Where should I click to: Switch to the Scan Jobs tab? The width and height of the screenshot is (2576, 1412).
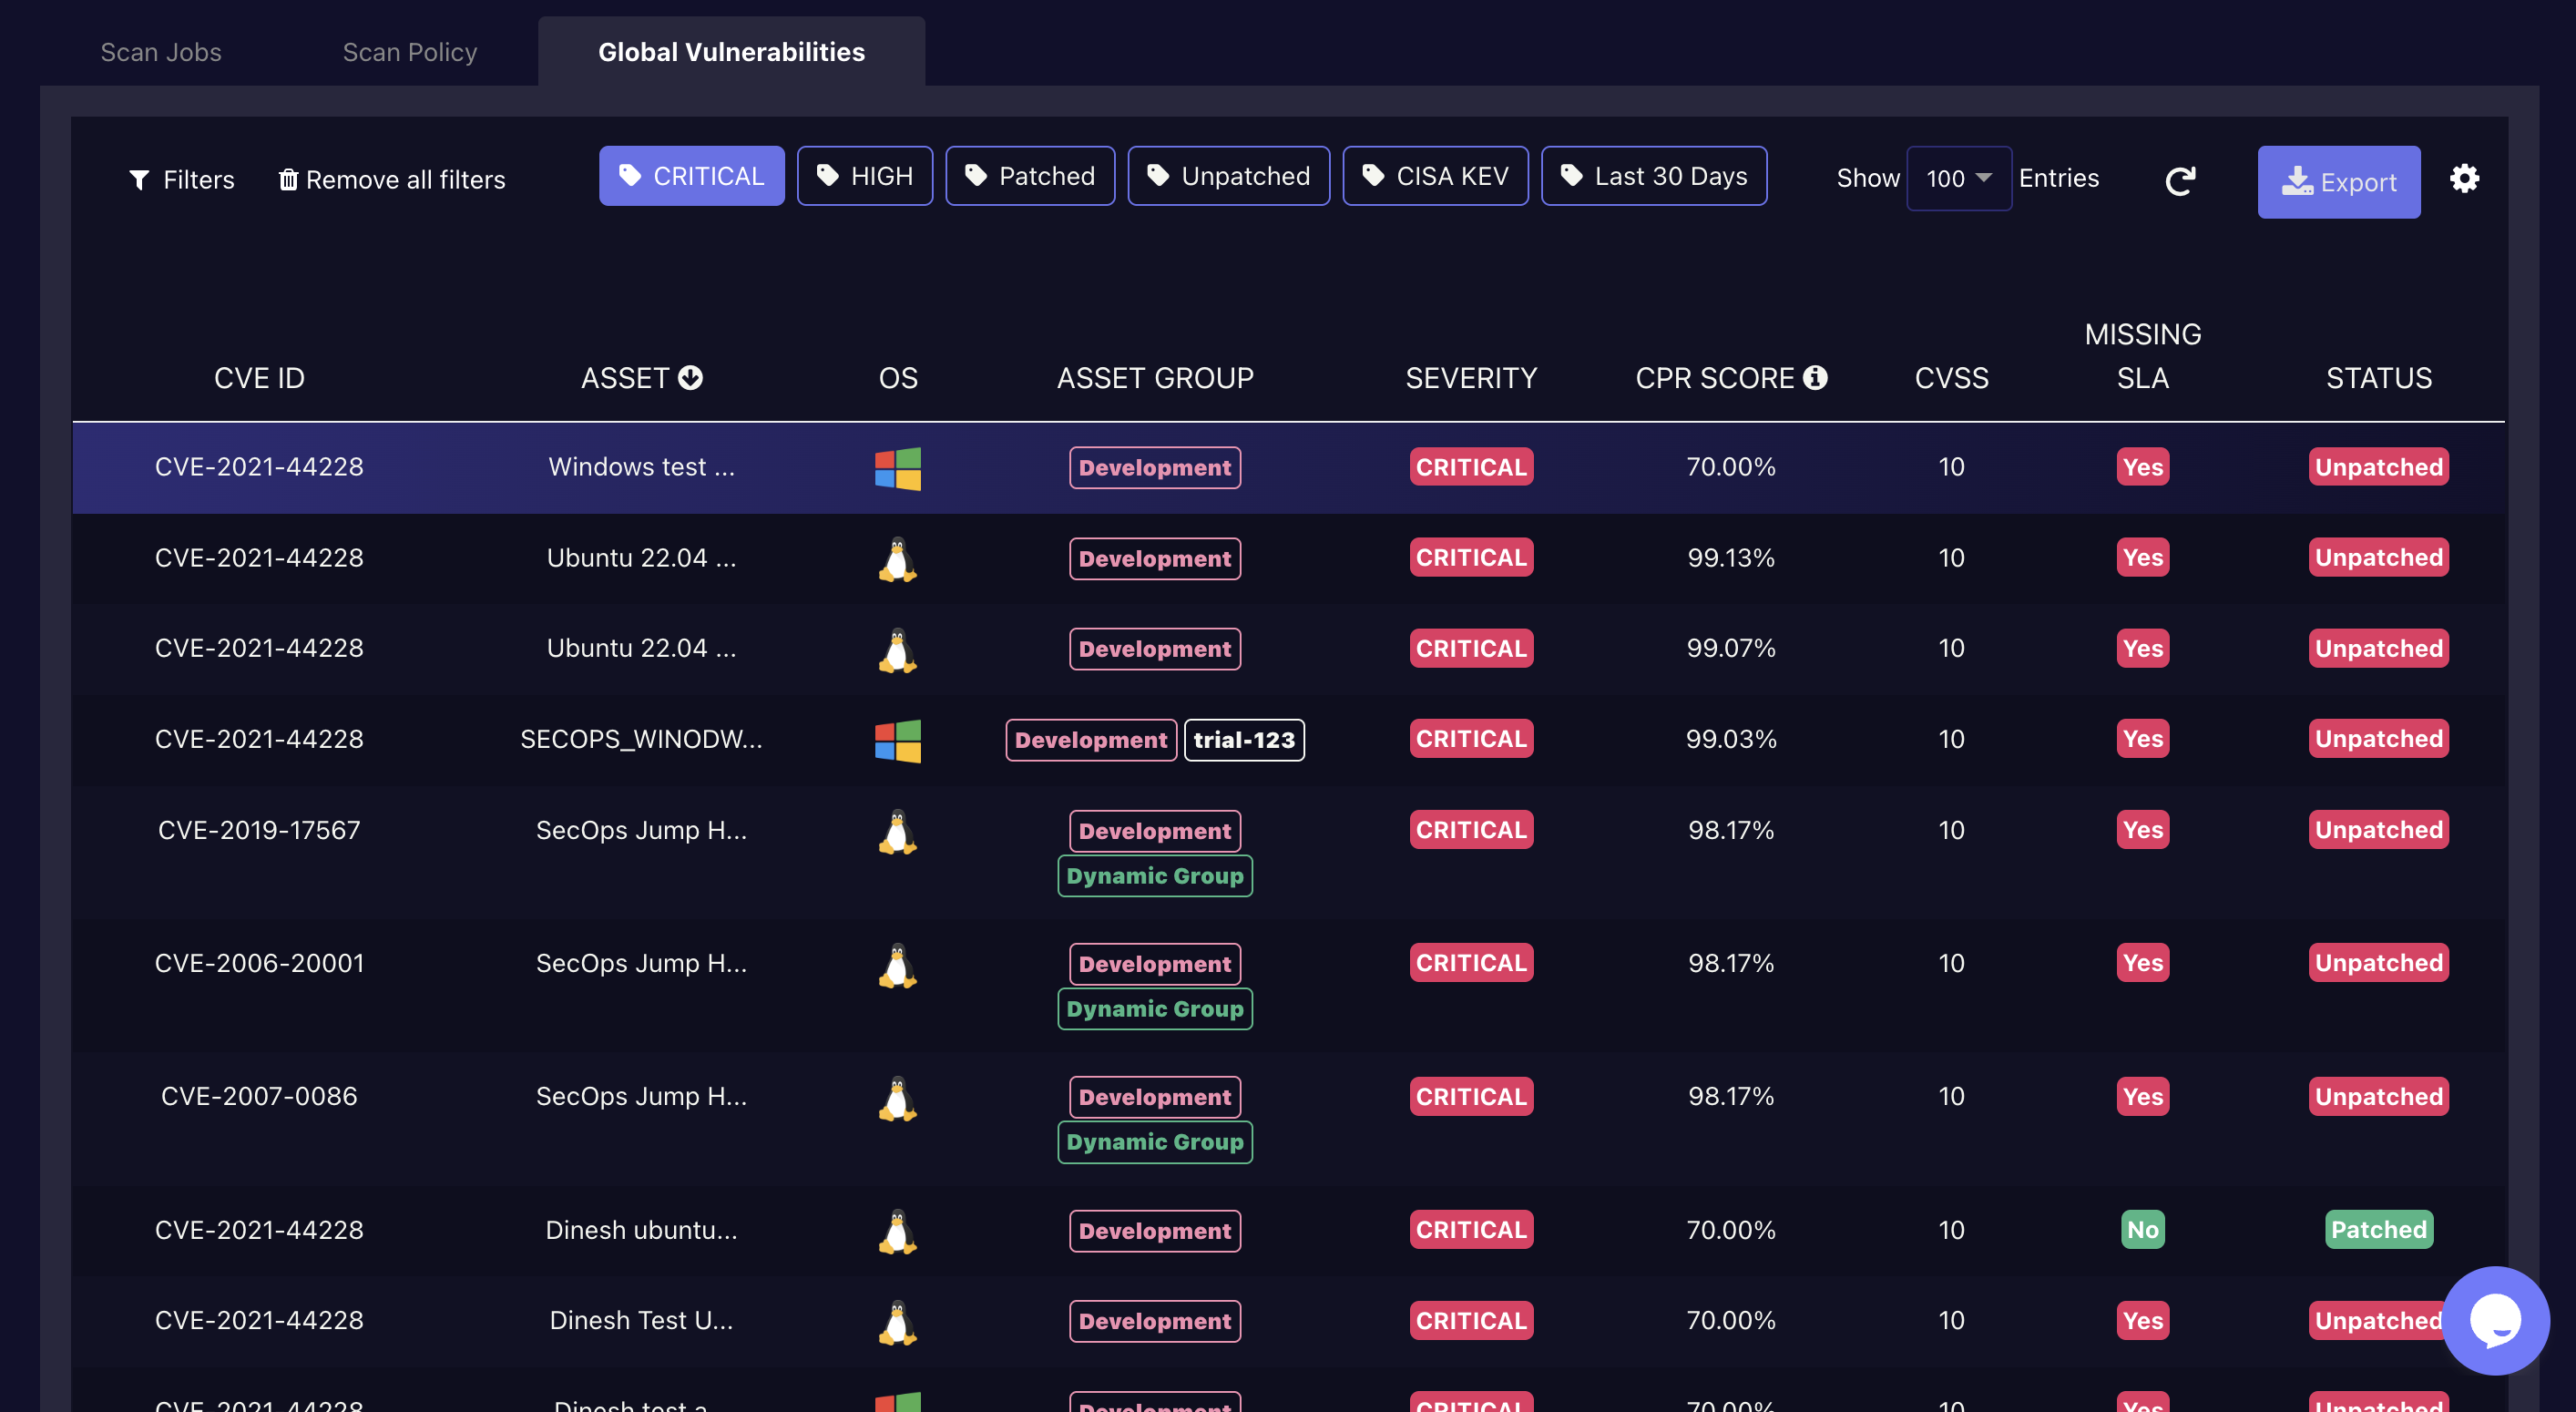[161, 52]
